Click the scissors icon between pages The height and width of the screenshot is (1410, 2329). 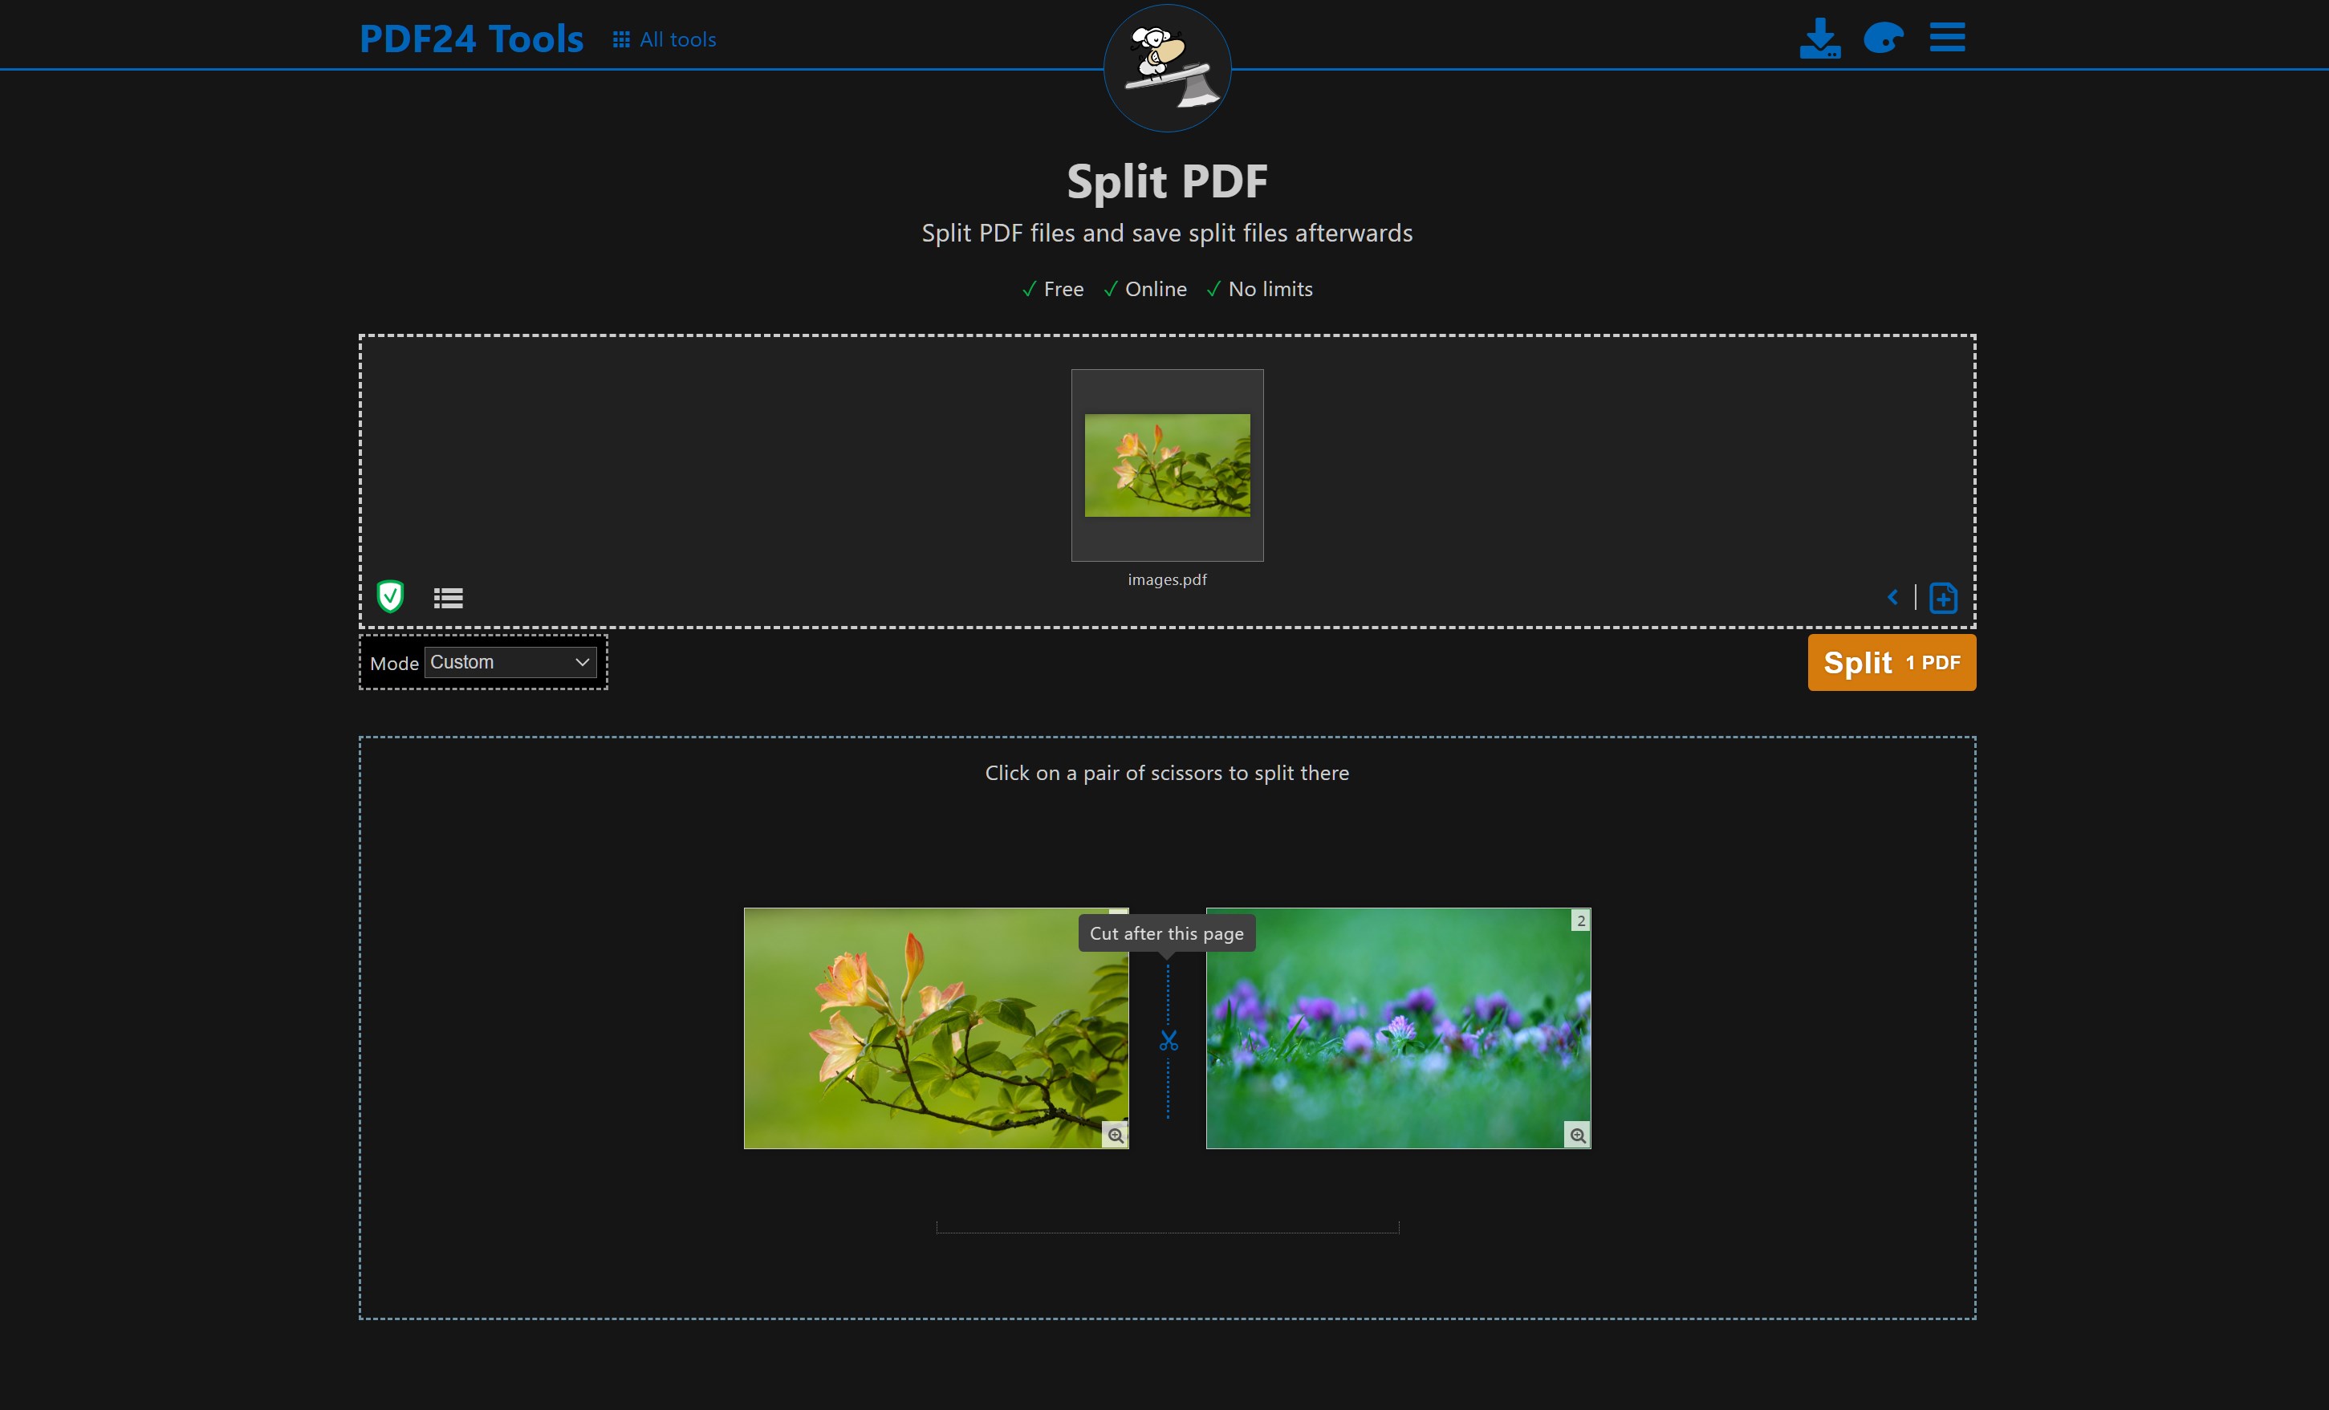1169,1041
